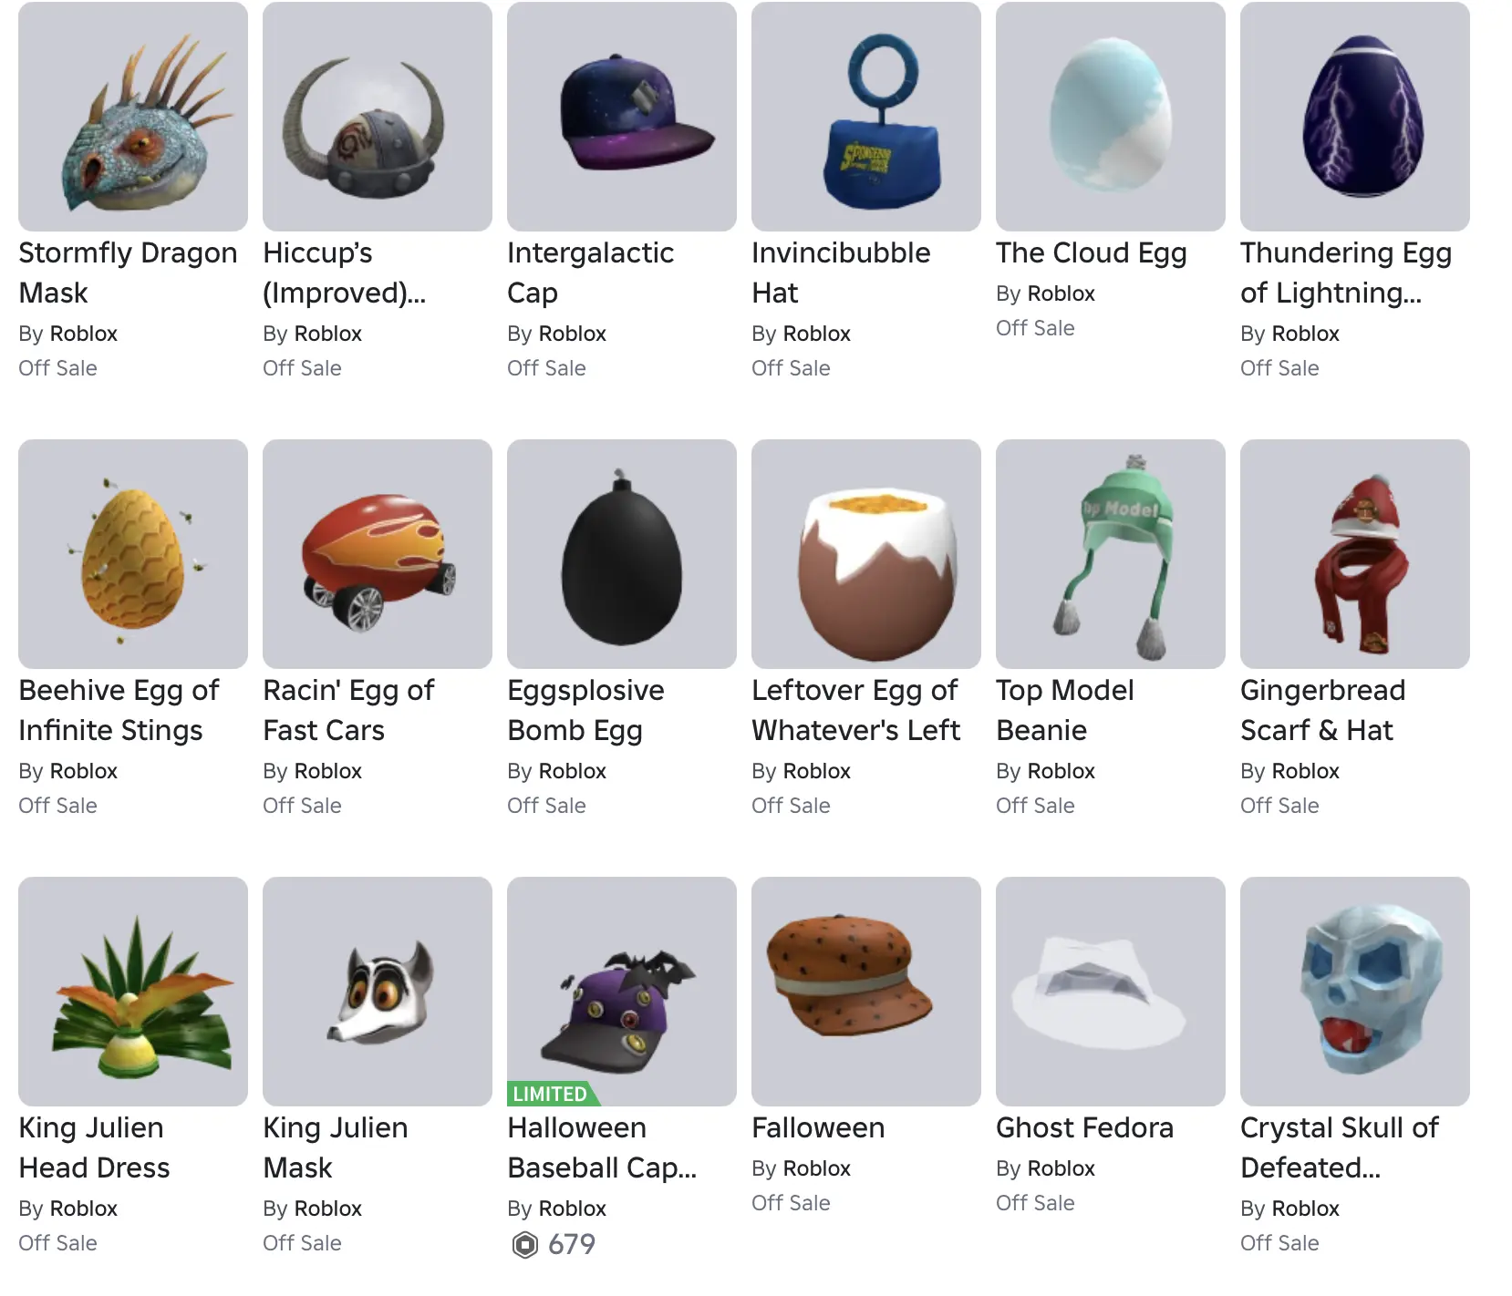1512x1296 pixels.
Task: Click the Top Model Beanie title link
Action: click(1065, 710)
